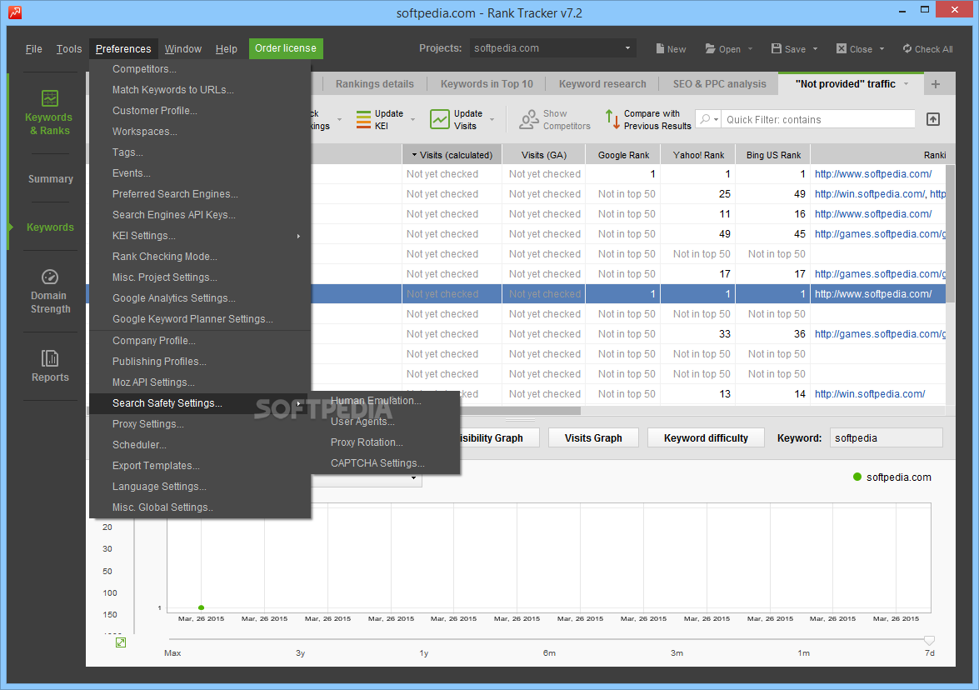Viewport: 979px width, 690px height.
Task: Open the Reports sidebar icon
Action: [x=50, y=357]
